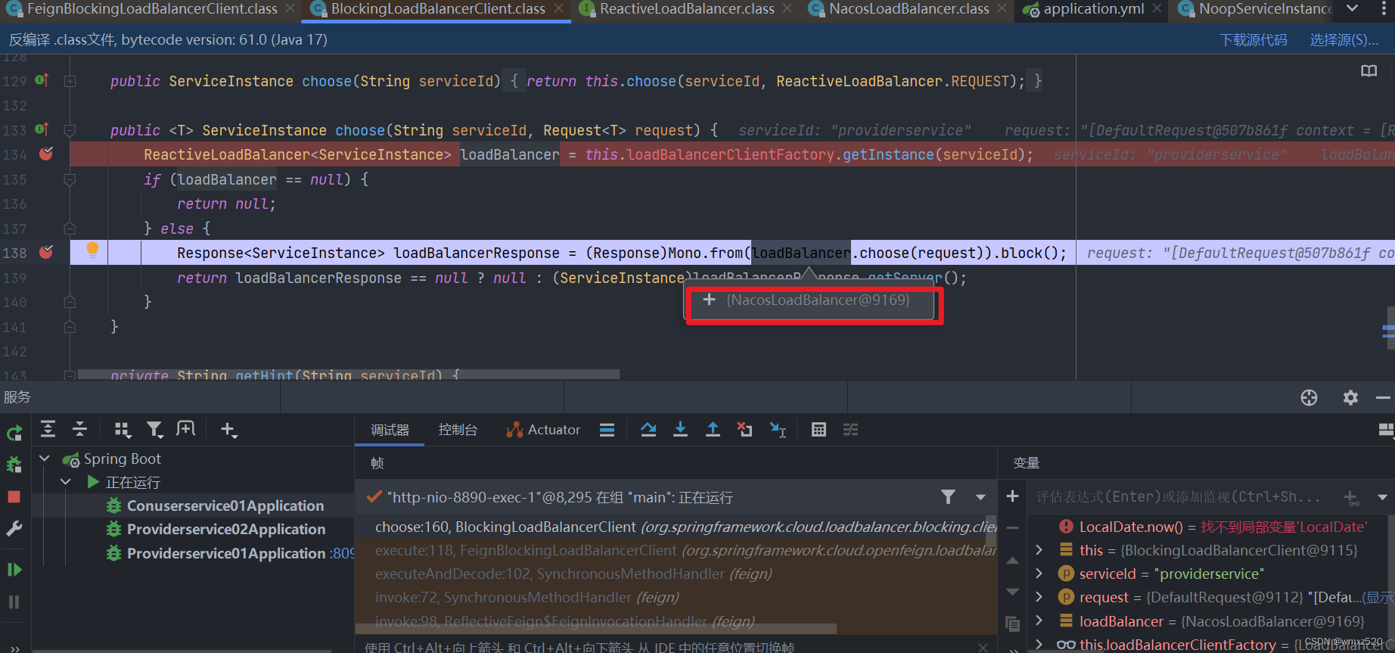Click the Step Into debugger icon
This screenshot has width=1395, height=653.
tap(680, 429)
